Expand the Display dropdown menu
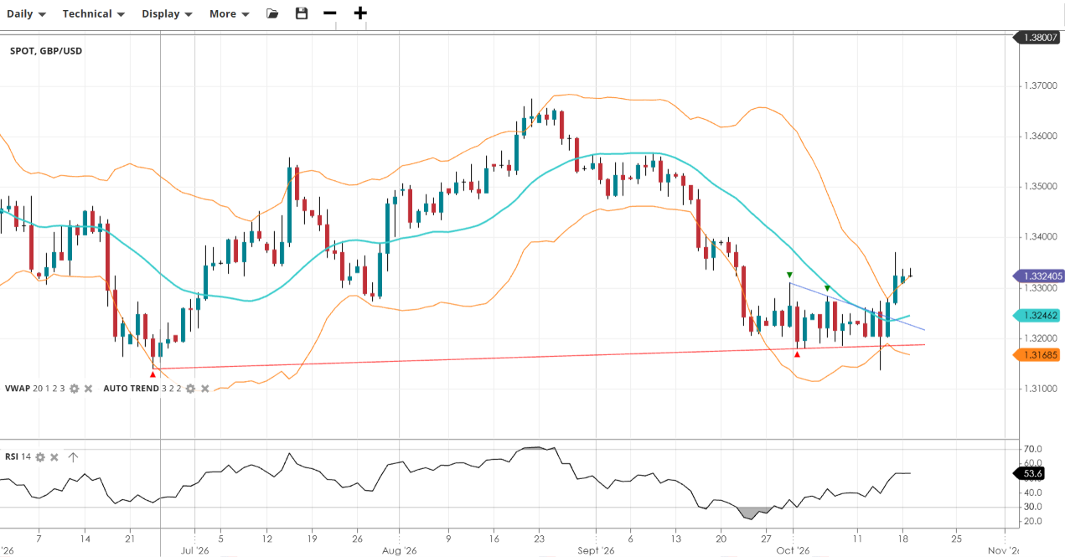This screenshot has height=557, width=1065. coord(168,13)
